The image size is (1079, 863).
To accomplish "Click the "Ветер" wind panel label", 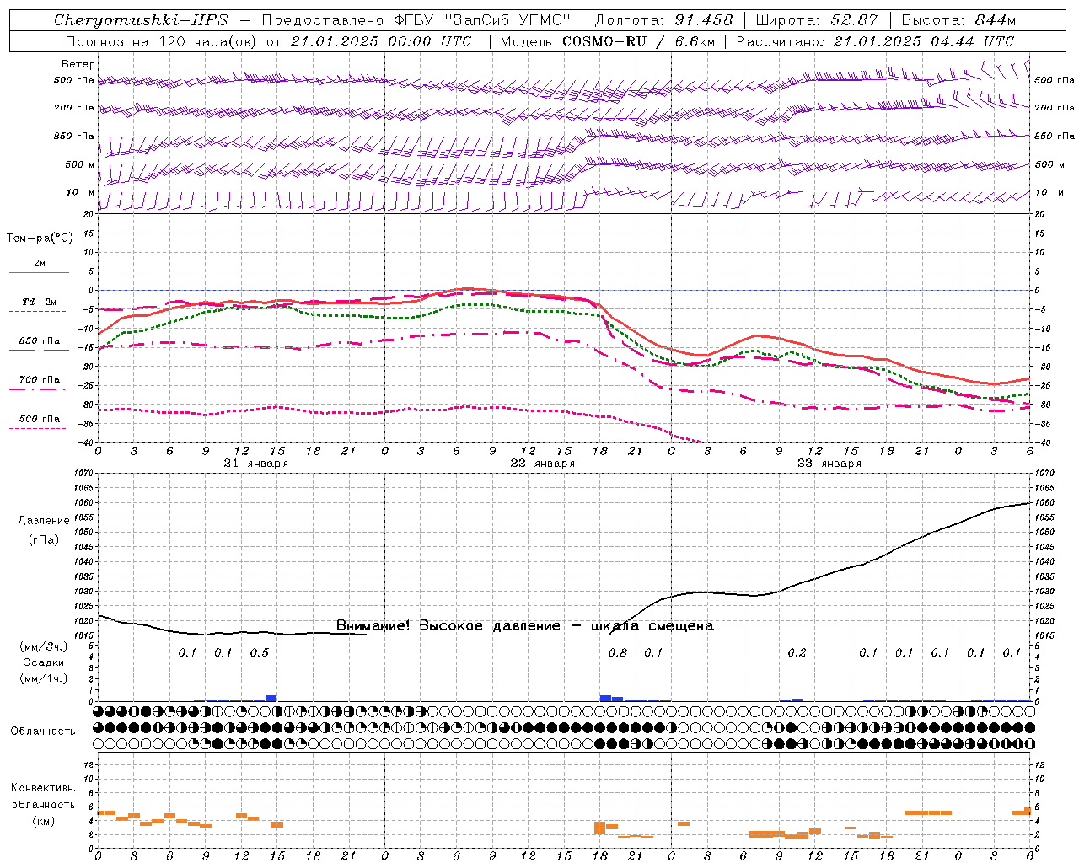I will (x=78, y=64).
